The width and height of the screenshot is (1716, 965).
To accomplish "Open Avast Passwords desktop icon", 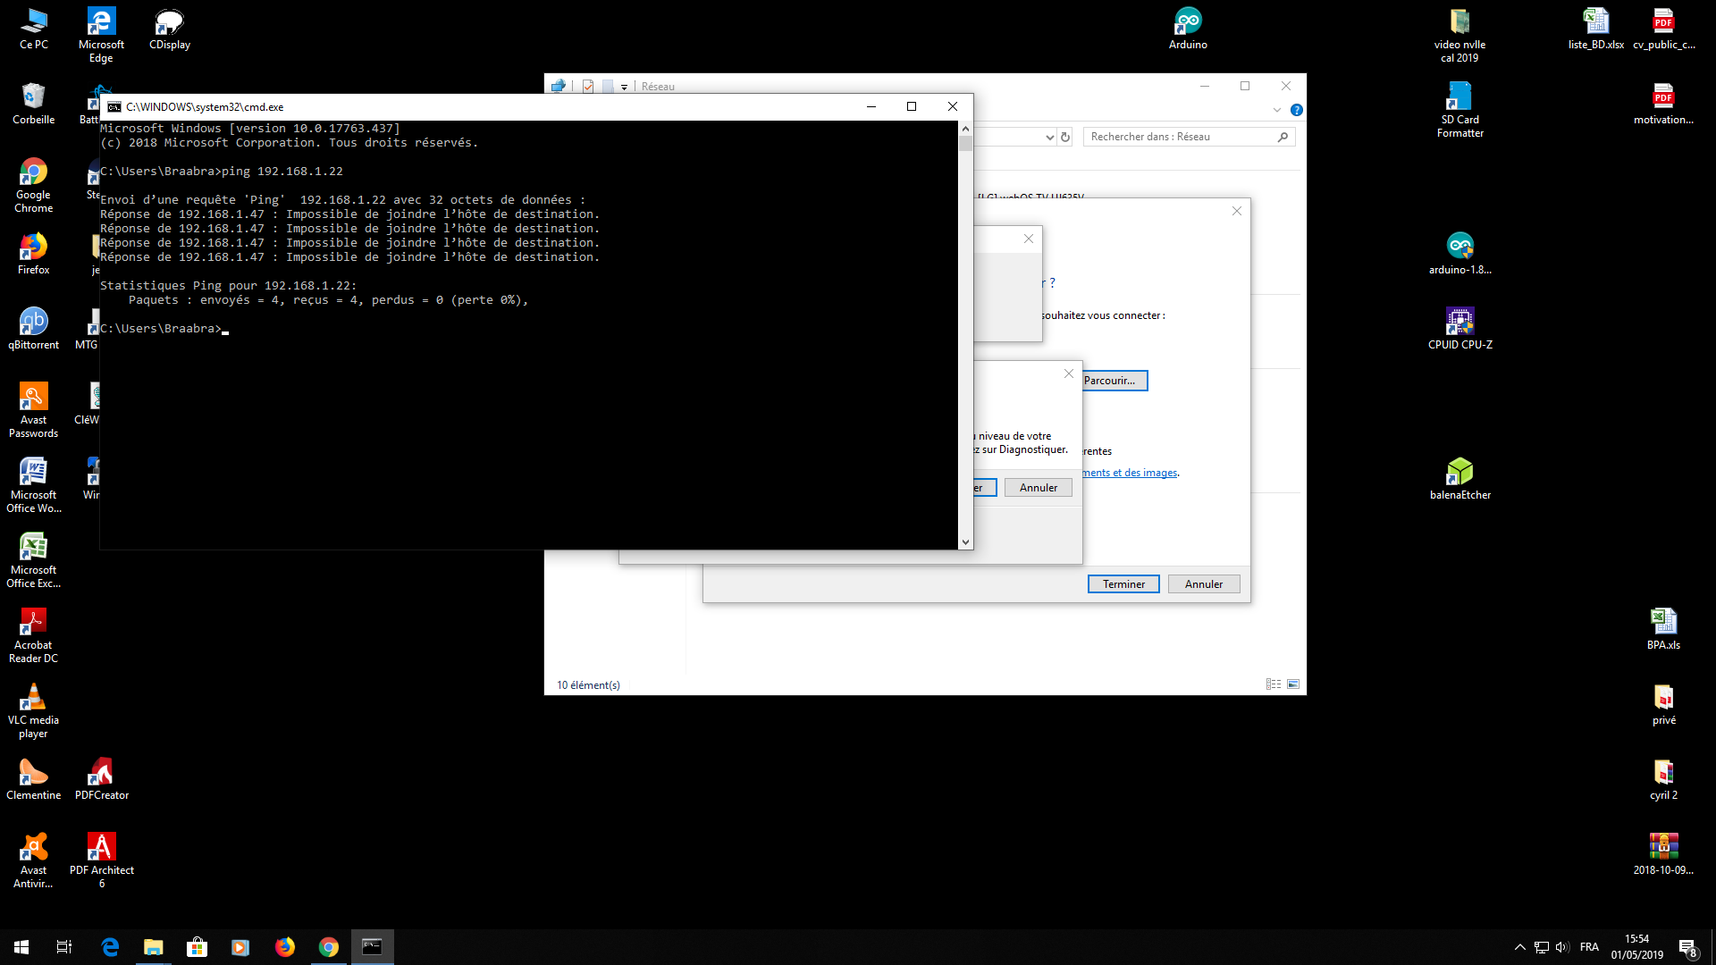I will tap(34, 411).
